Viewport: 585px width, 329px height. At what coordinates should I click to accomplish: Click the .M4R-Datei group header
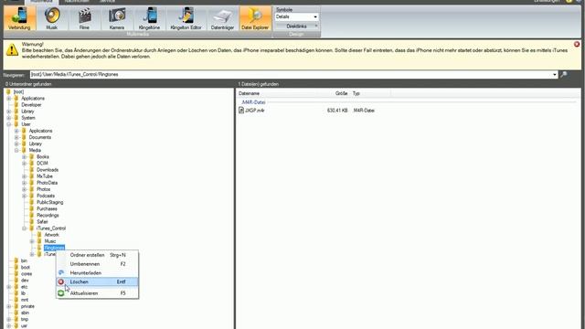coord(253,102)
